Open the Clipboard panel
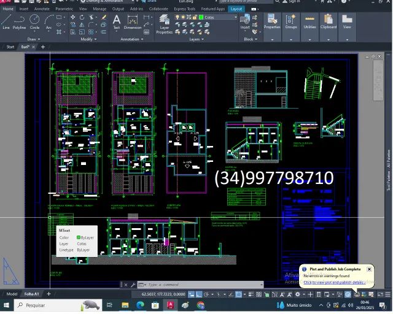393x314 pixels. [x=329, y=21]
